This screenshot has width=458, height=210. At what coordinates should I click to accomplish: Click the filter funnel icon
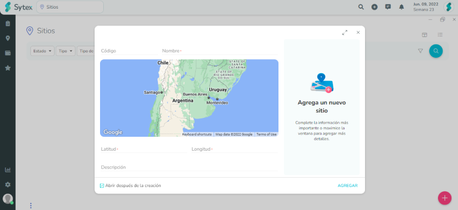[420, 51]
